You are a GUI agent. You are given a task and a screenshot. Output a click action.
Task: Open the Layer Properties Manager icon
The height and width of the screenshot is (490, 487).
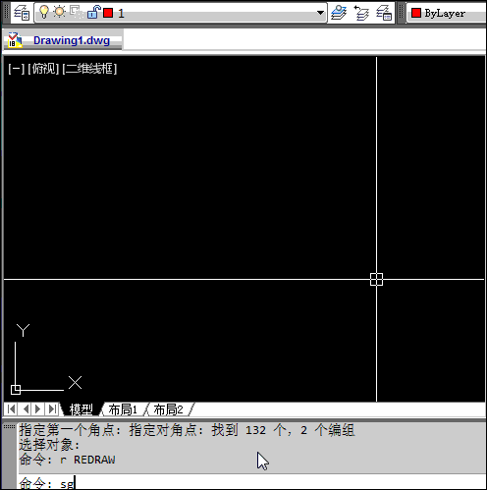click(22, 13)
